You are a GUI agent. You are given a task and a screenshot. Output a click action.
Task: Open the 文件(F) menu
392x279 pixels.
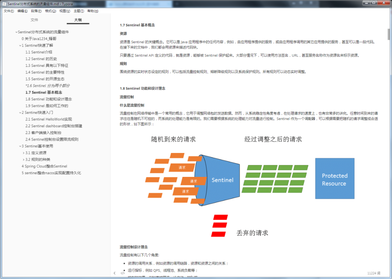9,11
